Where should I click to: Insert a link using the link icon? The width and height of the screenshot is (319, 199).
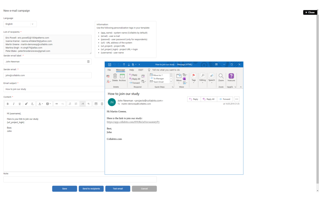tap(56, 104)
